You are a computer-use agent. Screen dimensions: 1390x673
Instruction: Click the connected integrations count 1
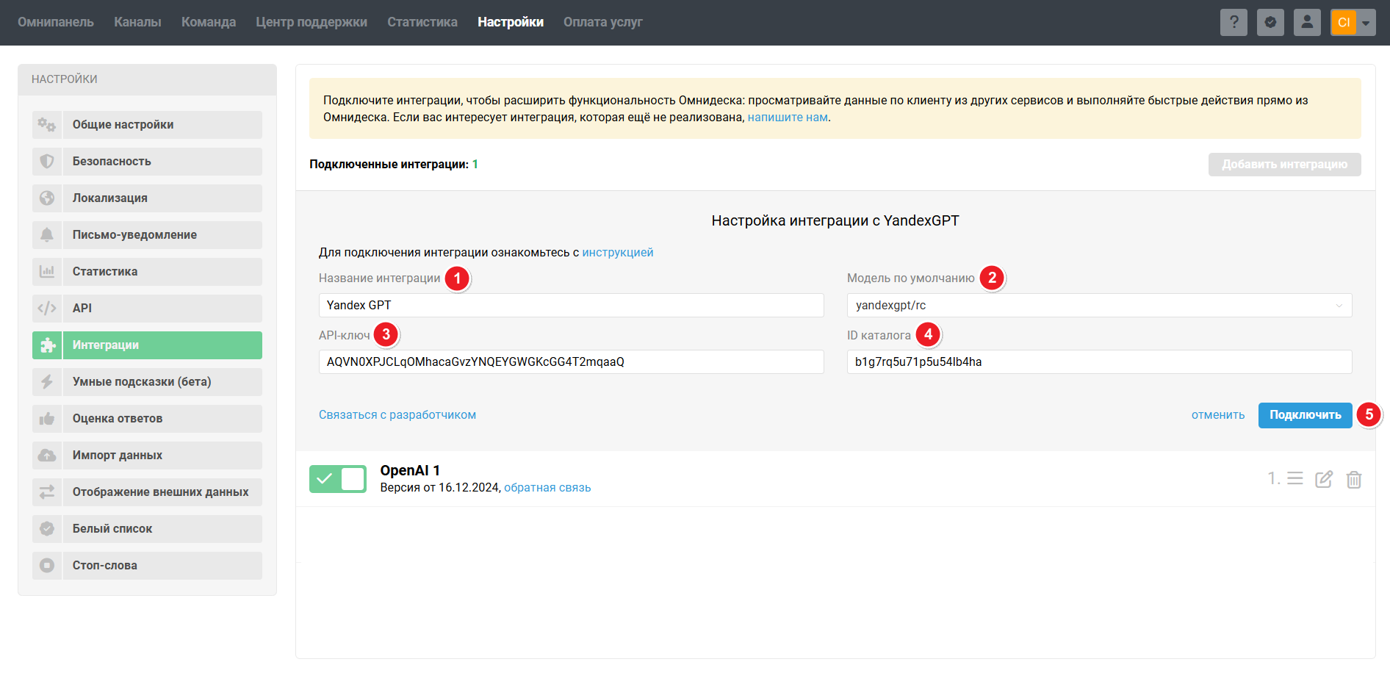point(475,165)
